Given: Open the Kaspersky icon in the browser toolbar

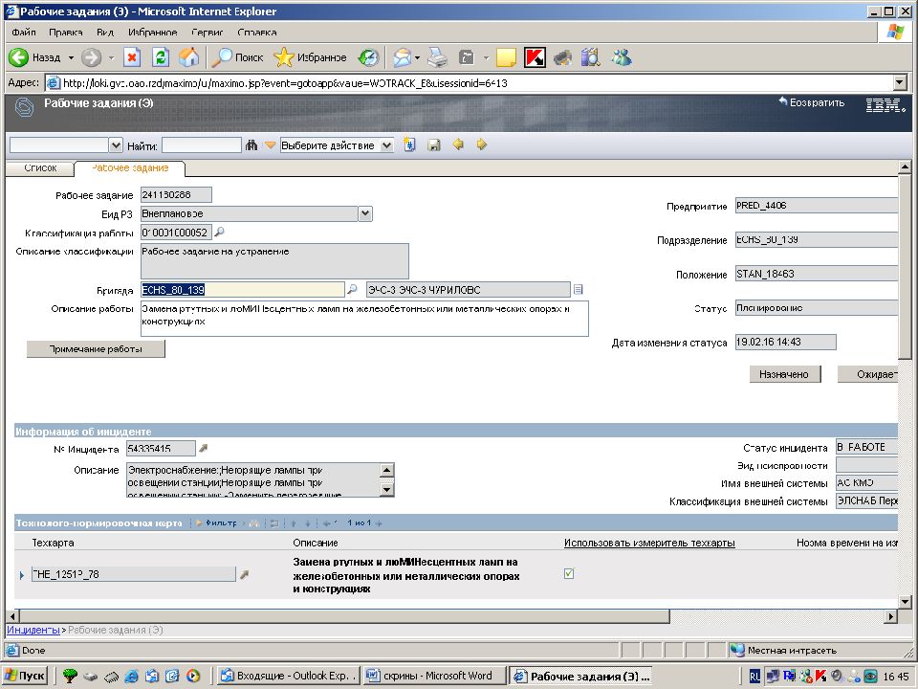Looking at the screenshot, I should click(x=535, y=57).
